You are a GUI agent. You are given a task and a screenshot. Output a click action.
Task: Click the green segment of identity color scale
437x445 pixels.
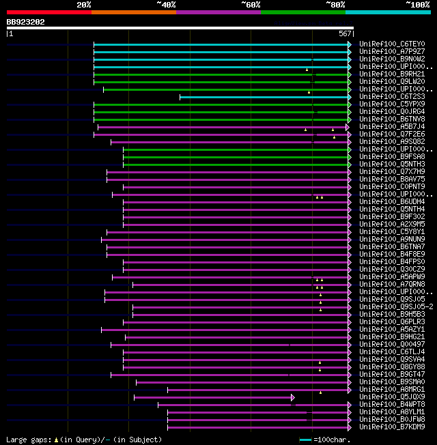click(x=303, y=12)
